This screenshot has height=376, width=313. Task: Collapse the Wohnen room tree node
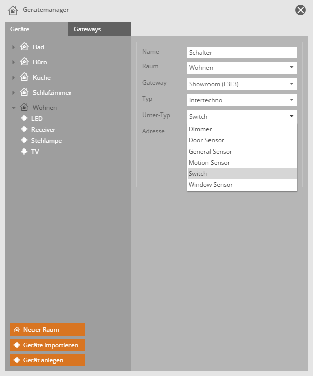coord(13,108)
